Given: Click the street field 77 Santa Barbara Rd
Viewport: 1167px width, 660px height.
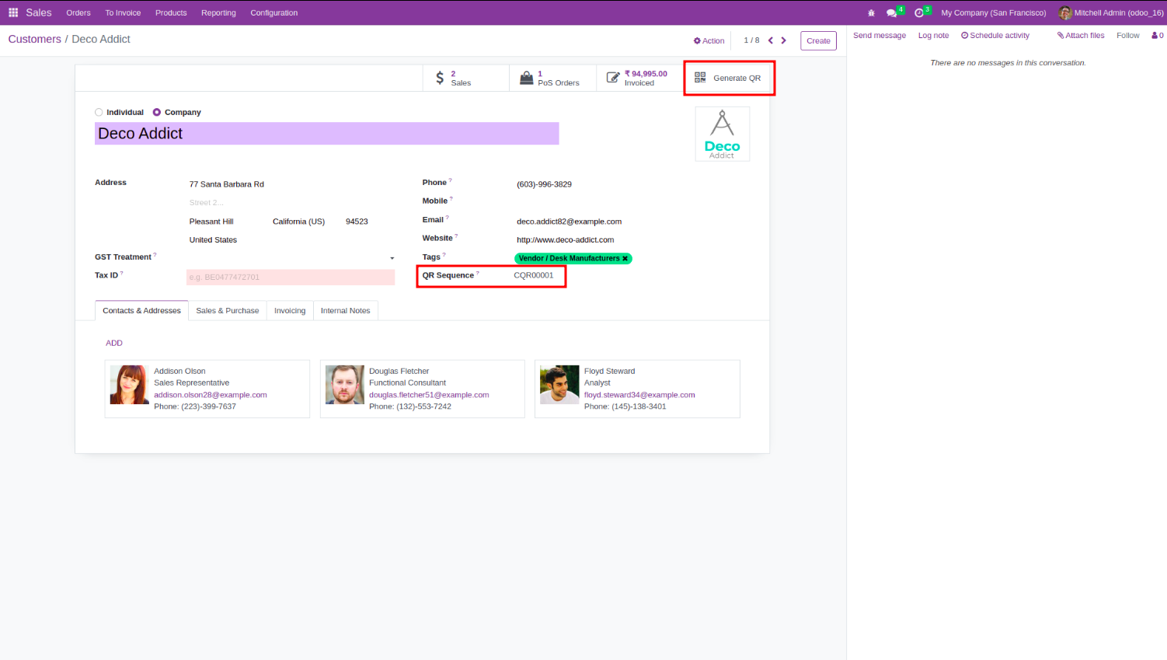Looking at the screenshot, I should [x=291, y=184].
